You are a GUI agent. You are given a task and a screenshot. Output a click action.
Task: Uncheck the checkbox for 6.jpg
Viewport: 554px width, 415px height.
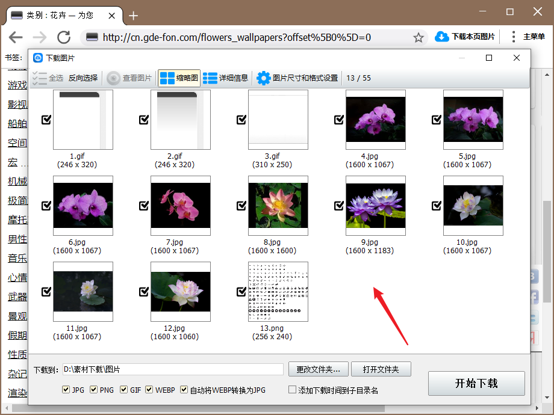click(46, 205)
